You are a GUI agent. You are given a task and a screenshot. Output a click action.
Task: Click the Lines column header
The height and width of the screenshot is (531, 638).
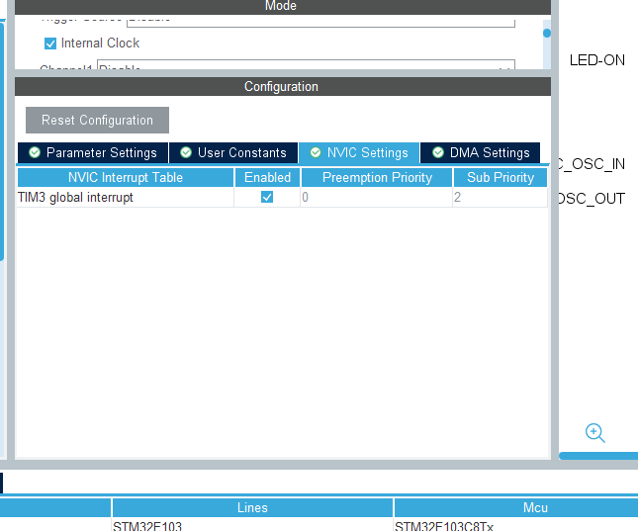click(x=252, y=508)
